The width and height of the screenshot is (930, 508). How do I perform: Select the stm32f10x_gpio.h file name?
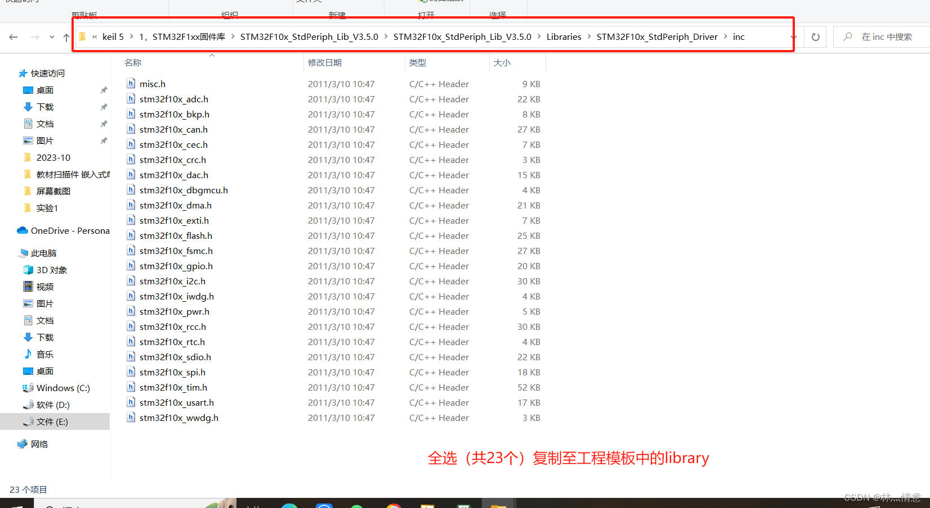coord(176,266)
